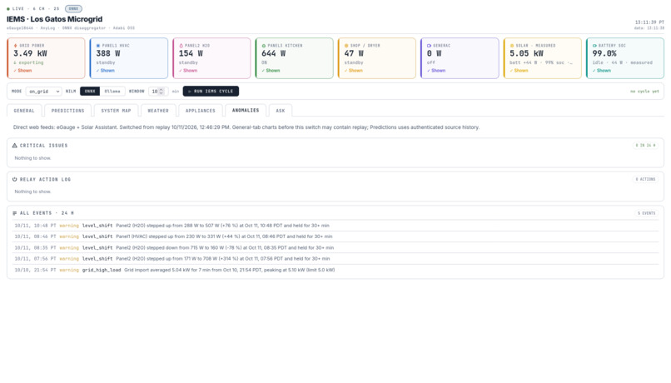Toggle Shown on the Panel1 HVAC card

pyautogui.click(x=105, y=71)
